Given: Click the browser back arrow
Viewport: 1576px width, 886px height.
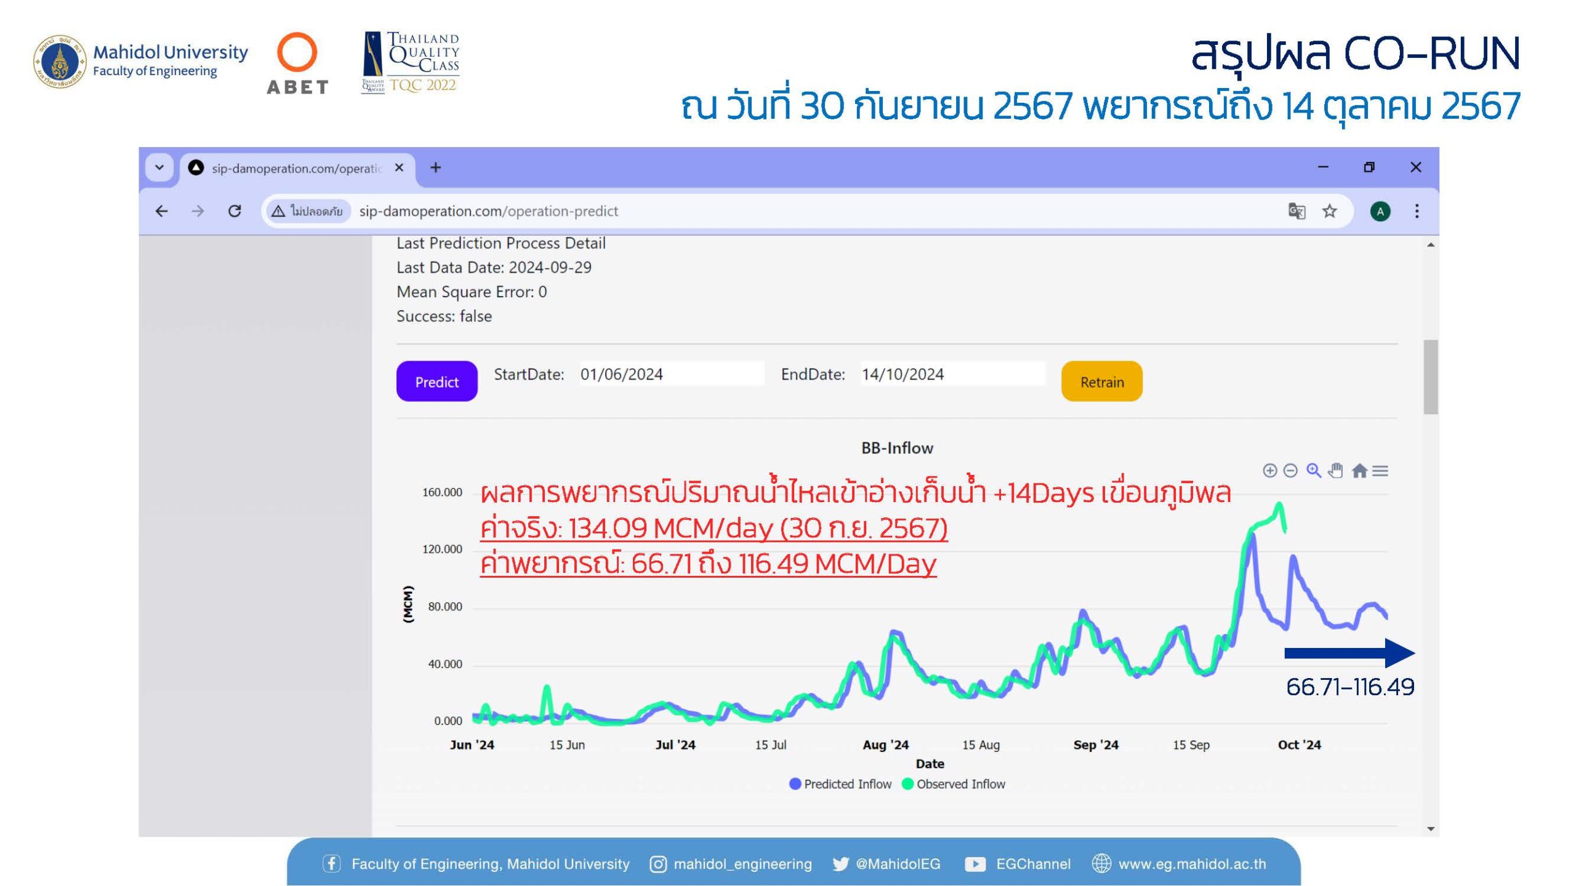Looking at the screenshot, I should [161, 211].
